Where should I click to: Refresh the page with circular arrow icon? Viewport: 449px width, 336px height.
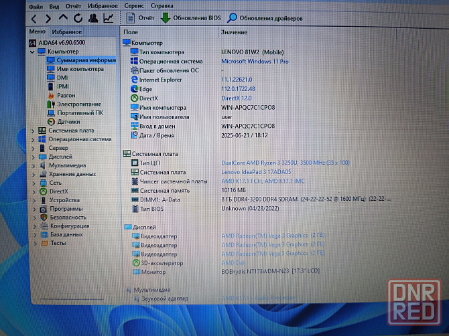click(78, 18)
